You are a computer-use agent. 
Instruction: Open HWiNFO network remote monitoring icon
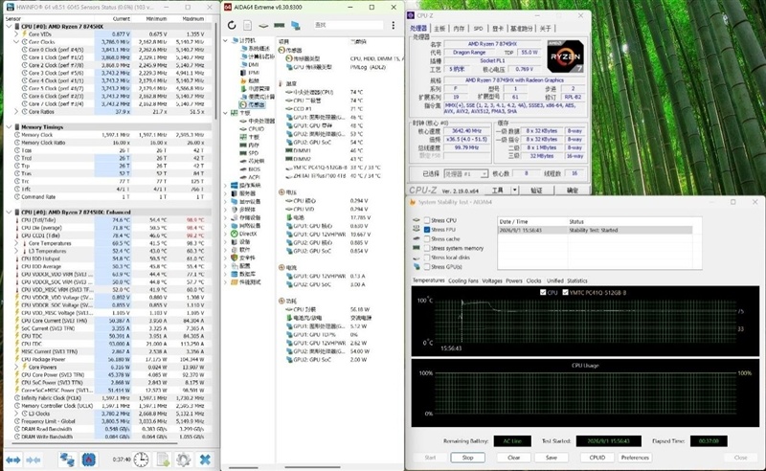click(67, 460)
